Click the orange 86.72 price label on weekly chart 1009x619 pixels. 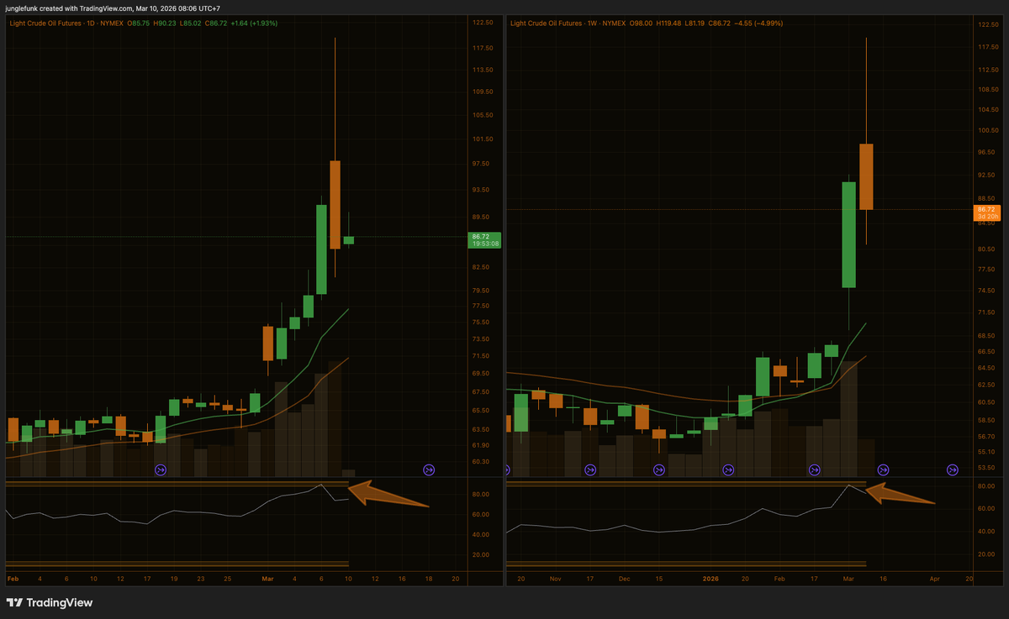click(986, 212)
